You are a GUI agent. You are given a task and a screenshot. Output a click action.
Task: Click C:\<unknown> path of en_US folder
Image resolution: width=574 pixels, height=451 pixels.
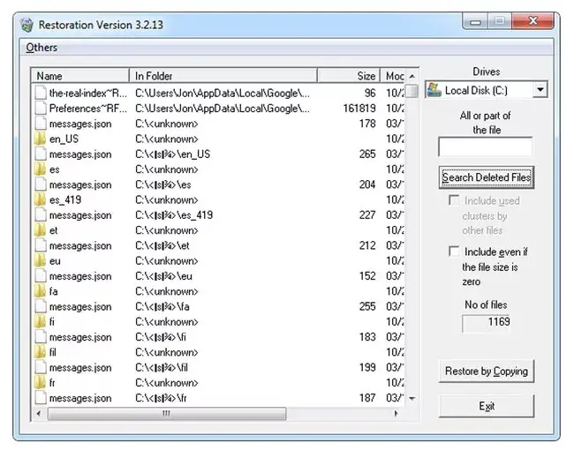coord(167,139)
